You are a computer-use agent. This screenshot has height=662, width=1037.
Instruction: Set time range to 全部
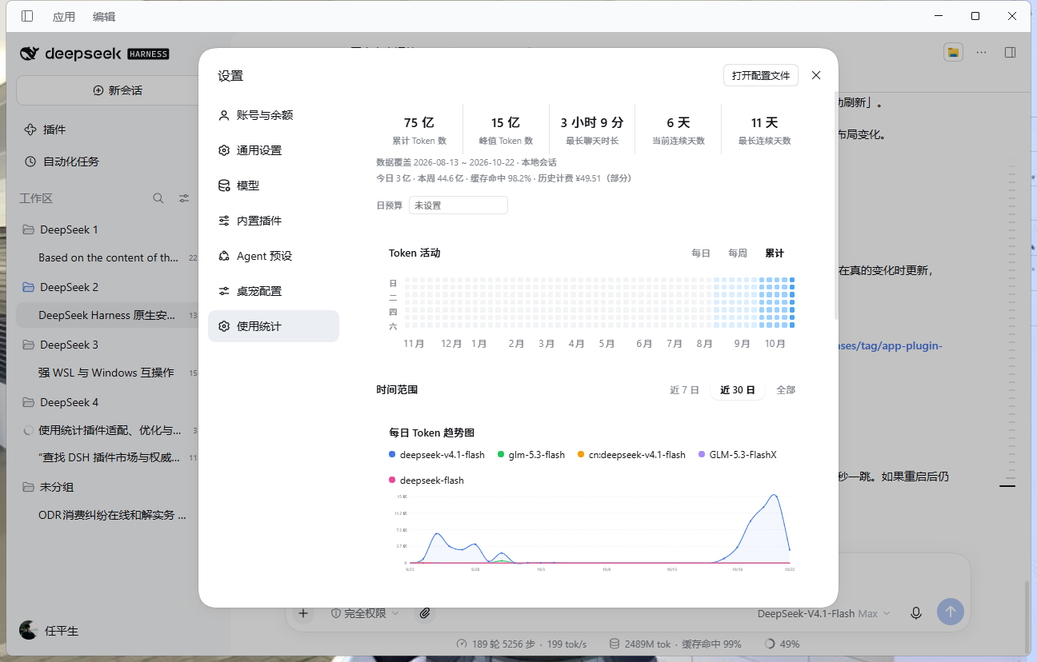(786, 390)
